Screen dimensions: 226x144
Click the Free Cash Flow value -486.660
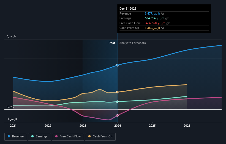click(155, 23)
